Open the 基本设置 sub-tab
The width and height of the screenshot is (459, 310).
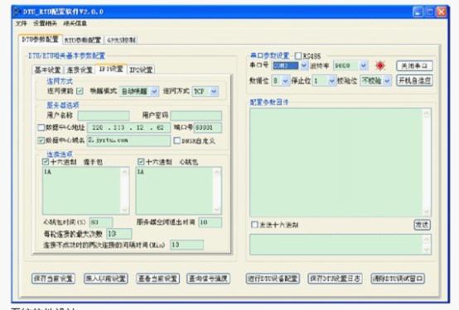pyautogui.click(x=48, y=69)
